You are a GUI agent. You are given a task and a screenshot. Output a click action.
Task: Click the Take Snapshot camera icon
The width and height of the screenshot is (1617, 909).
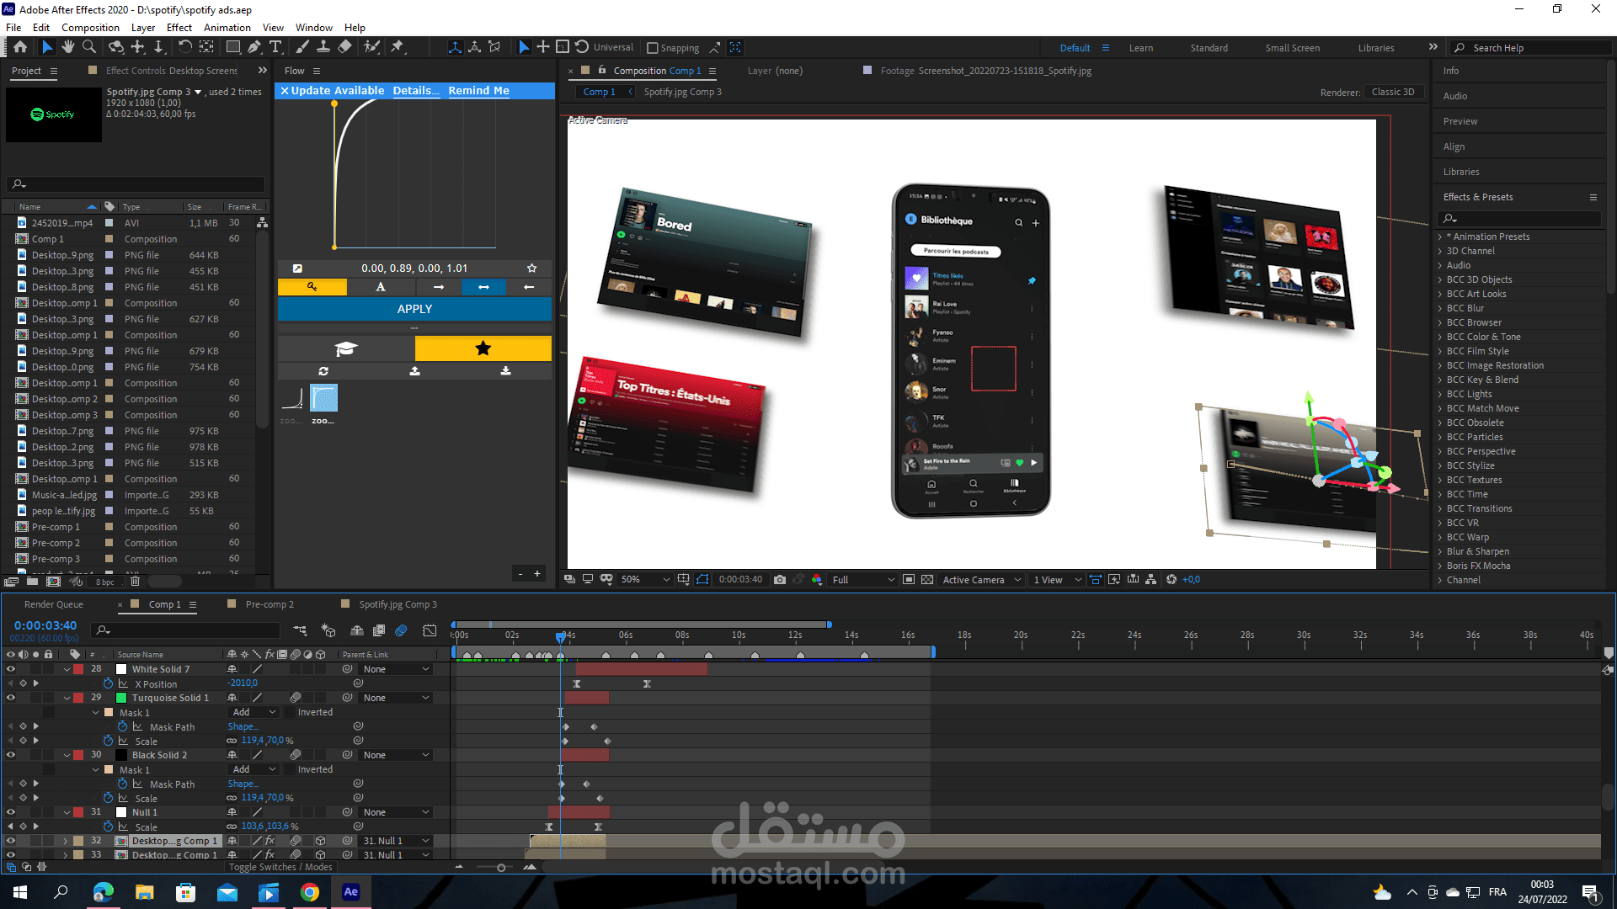(780, 580)
